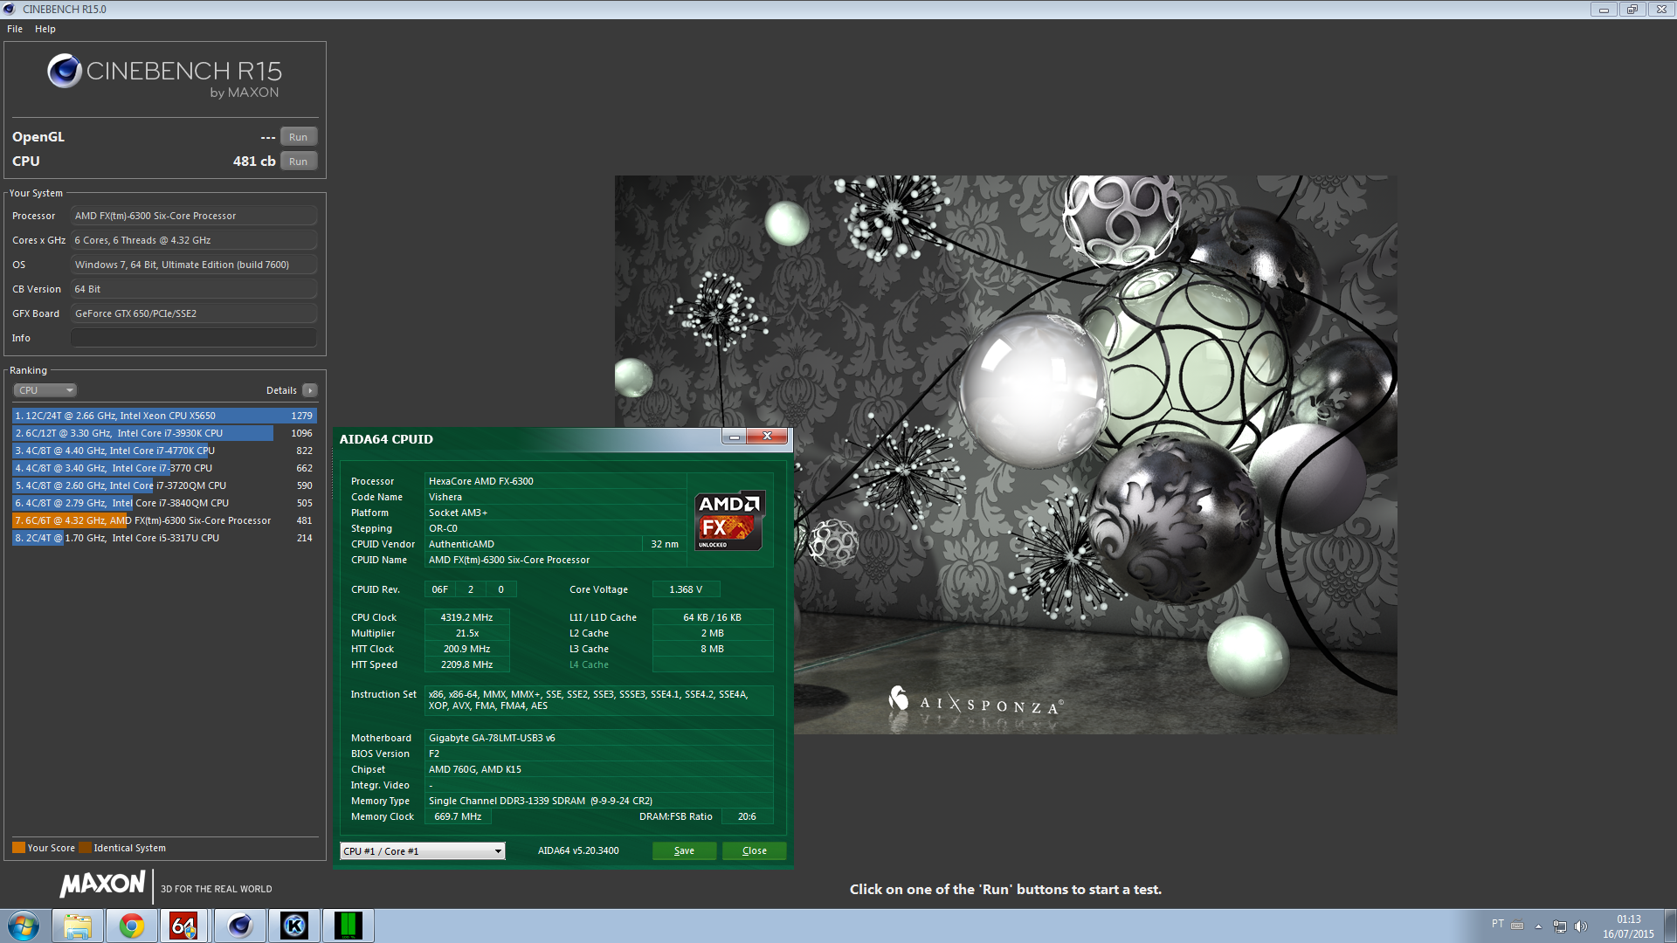Click the Details arrow button in Ranking
This screenshot has width=1677, height=943.
(310, 390)
